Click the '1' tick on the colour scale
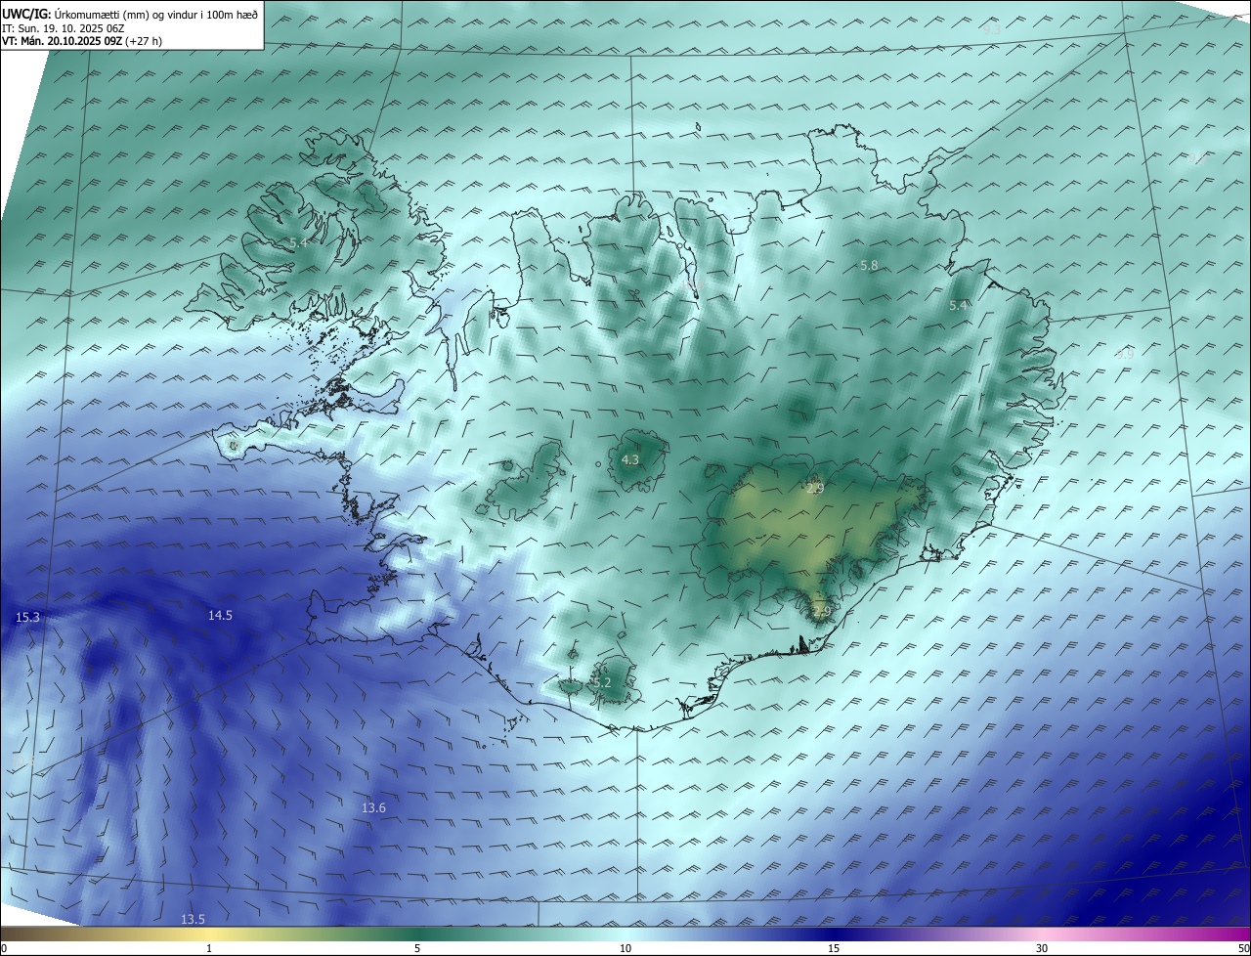1251x956 pixels. (209, 948)
